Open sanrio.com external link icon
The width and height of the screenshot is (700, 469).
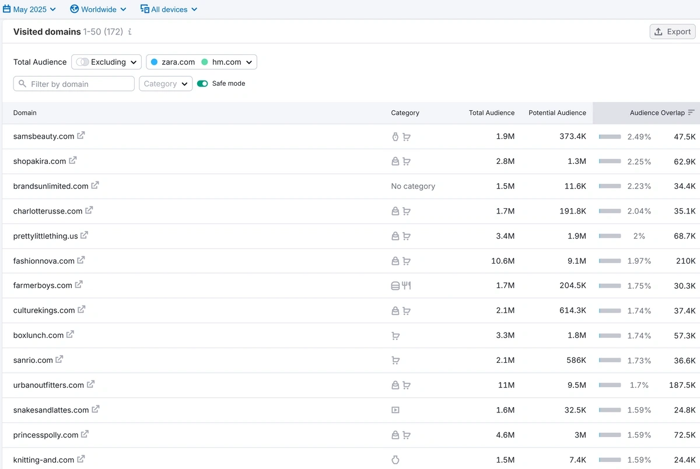click(x=59, y=360)
